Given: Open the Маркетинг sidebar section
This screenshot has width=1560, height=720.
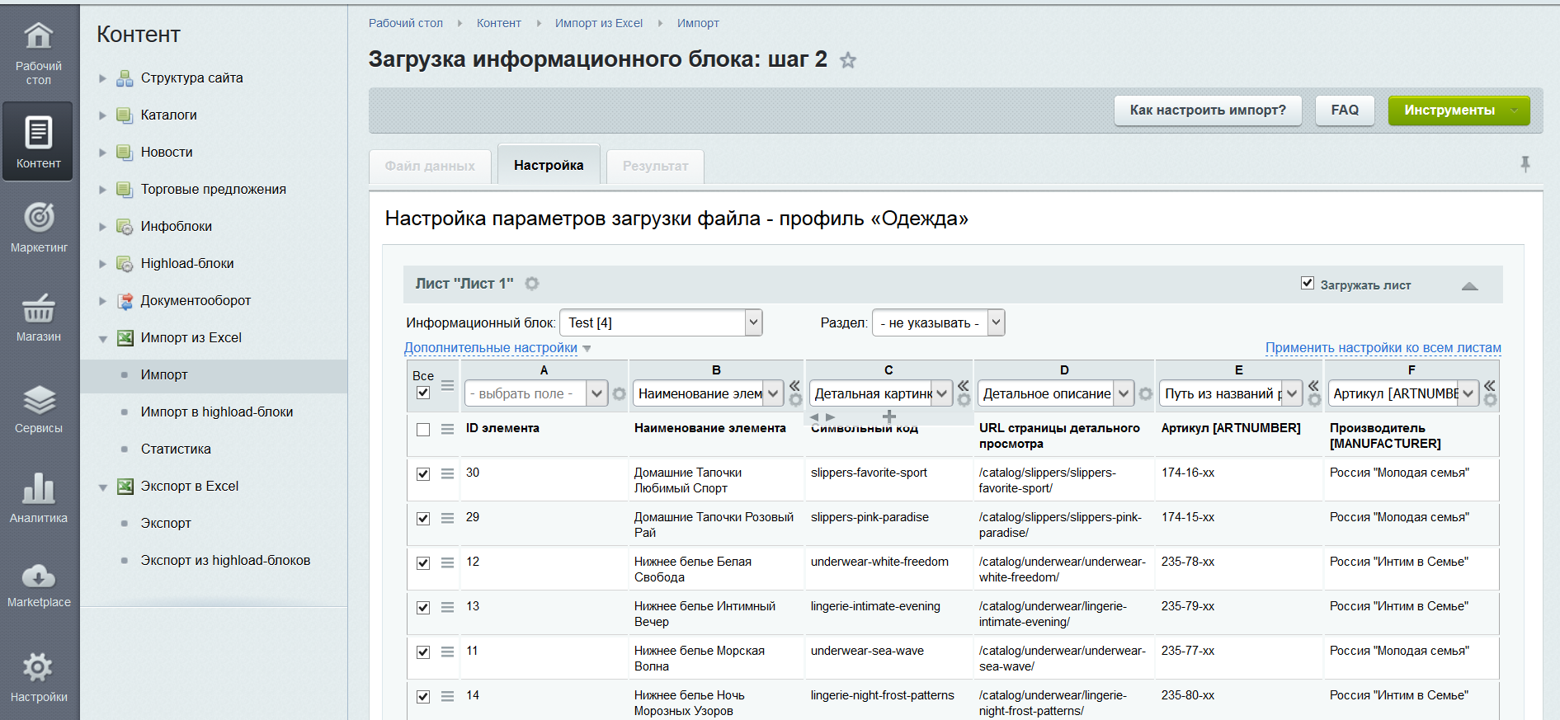Looking at the screenshot, I should 39,227.
